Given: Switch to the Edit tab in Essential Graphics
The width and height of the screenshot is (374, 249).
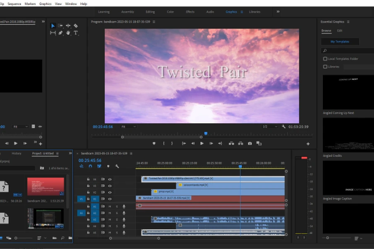Looking at the screenshot, I should coord(340,31).
